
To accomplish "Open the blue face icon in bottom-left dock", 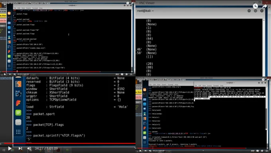I will click(18, 93).
